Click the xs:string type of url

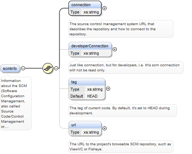click(91, 132)
